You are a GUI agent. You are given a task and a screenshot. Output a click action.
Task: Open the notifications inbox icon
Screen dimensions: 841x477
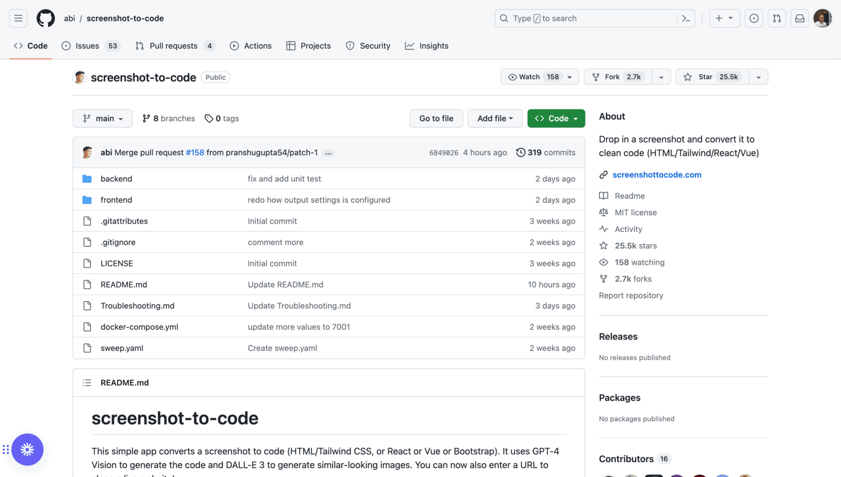pyautogui.click(x=799, y=19)
